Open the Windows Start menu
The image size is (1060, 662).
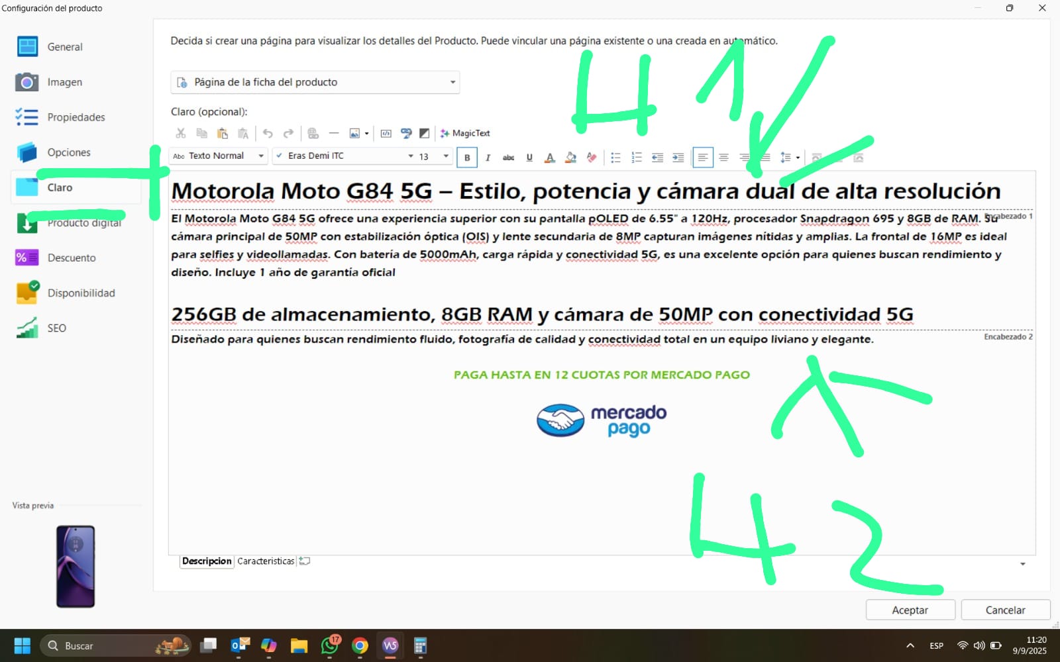coord(23,645)
